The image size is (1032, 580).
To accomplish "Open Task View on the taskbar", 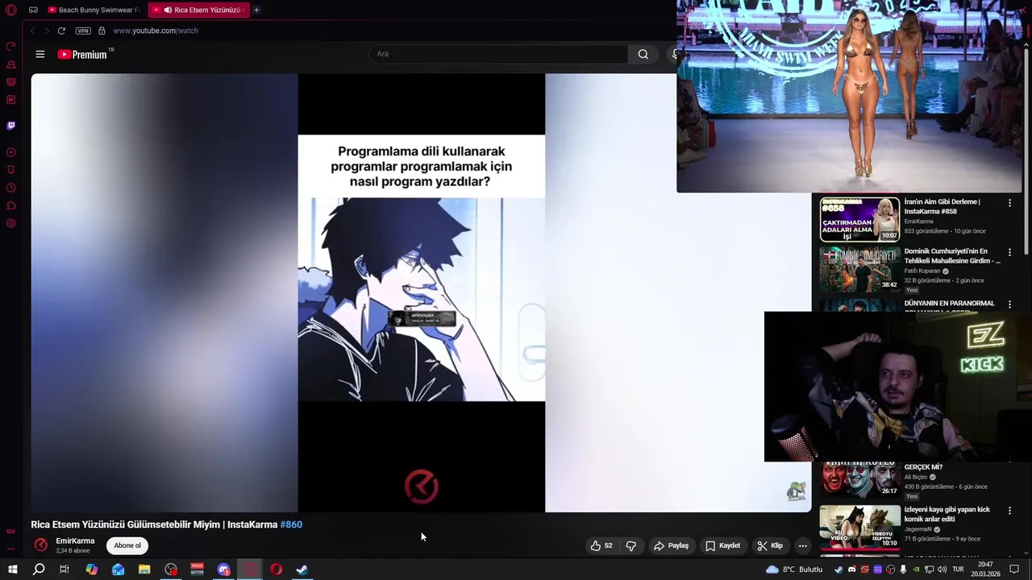I will coord(64,570).
